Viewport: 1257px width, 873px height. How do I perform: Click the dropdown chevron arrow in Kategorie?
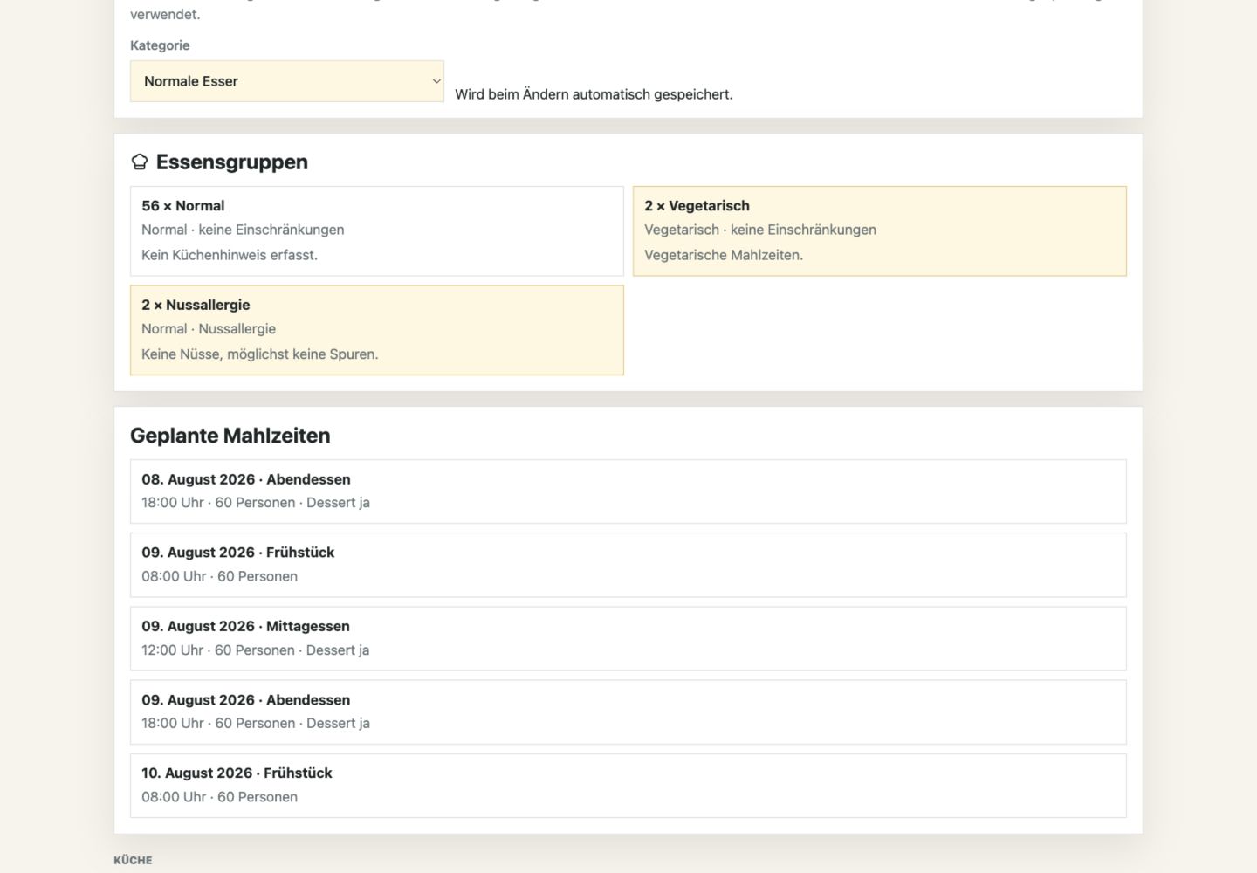point(436,81)
